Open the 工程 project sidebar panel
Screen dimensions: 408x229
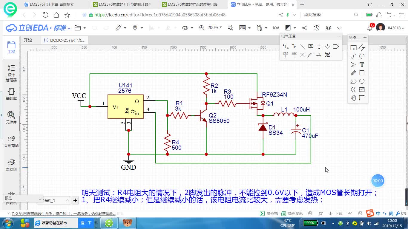(x=11, y=47)
